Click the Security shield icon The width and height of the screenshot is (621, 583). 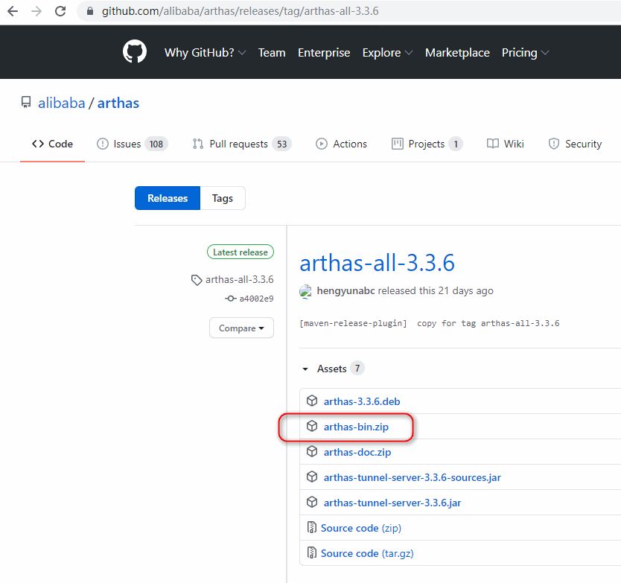(554, 144)
